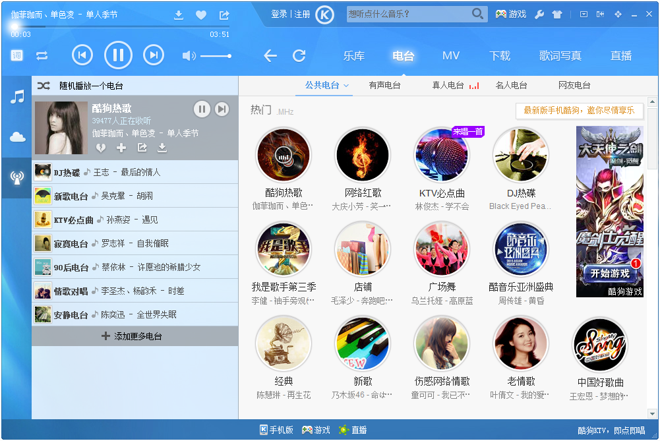Open the 直播 tab

pyautogui.click(x=621, y=56)
